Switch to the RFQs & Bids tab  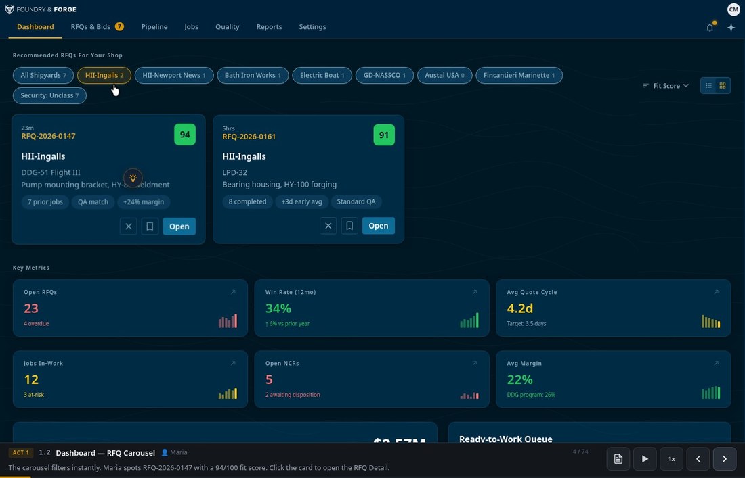click(91, 26)
